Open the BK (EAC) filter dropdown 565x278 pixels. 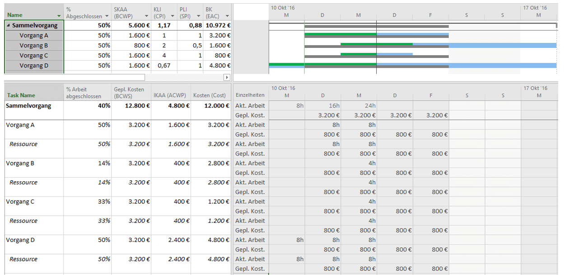[x=226, y=15]
